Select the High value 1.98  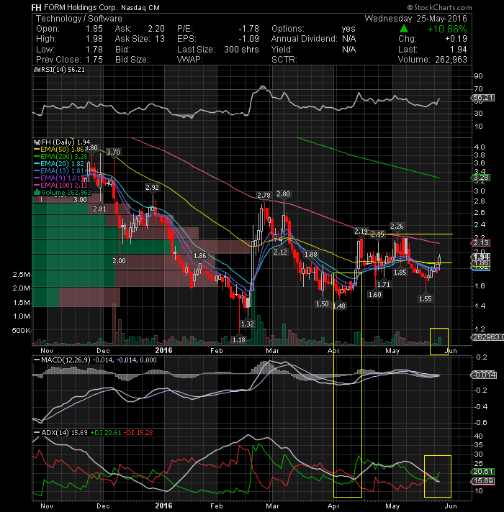pyautogui.click(x=94, y=39)
